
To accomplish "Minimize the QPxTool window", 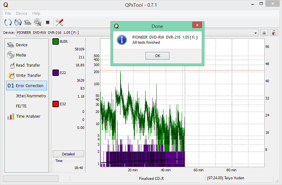I will click(253, 4).
